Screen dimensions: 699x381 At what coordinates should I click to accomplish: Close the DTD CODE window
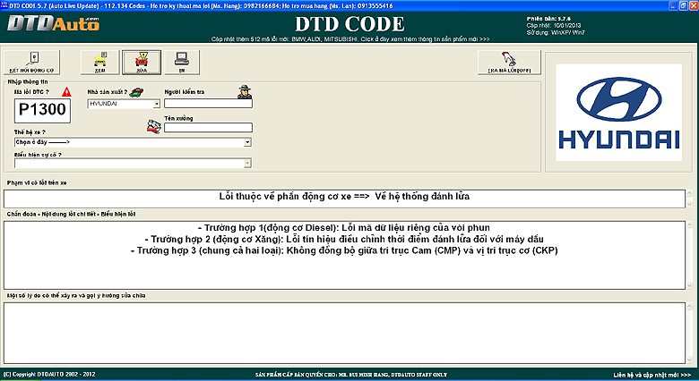click(694, 5)
